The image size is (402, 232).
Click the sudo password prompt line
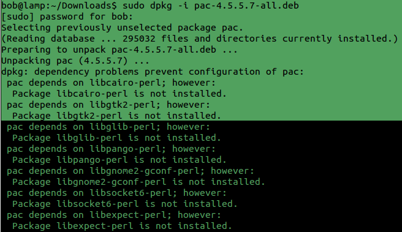click(67, 17)
